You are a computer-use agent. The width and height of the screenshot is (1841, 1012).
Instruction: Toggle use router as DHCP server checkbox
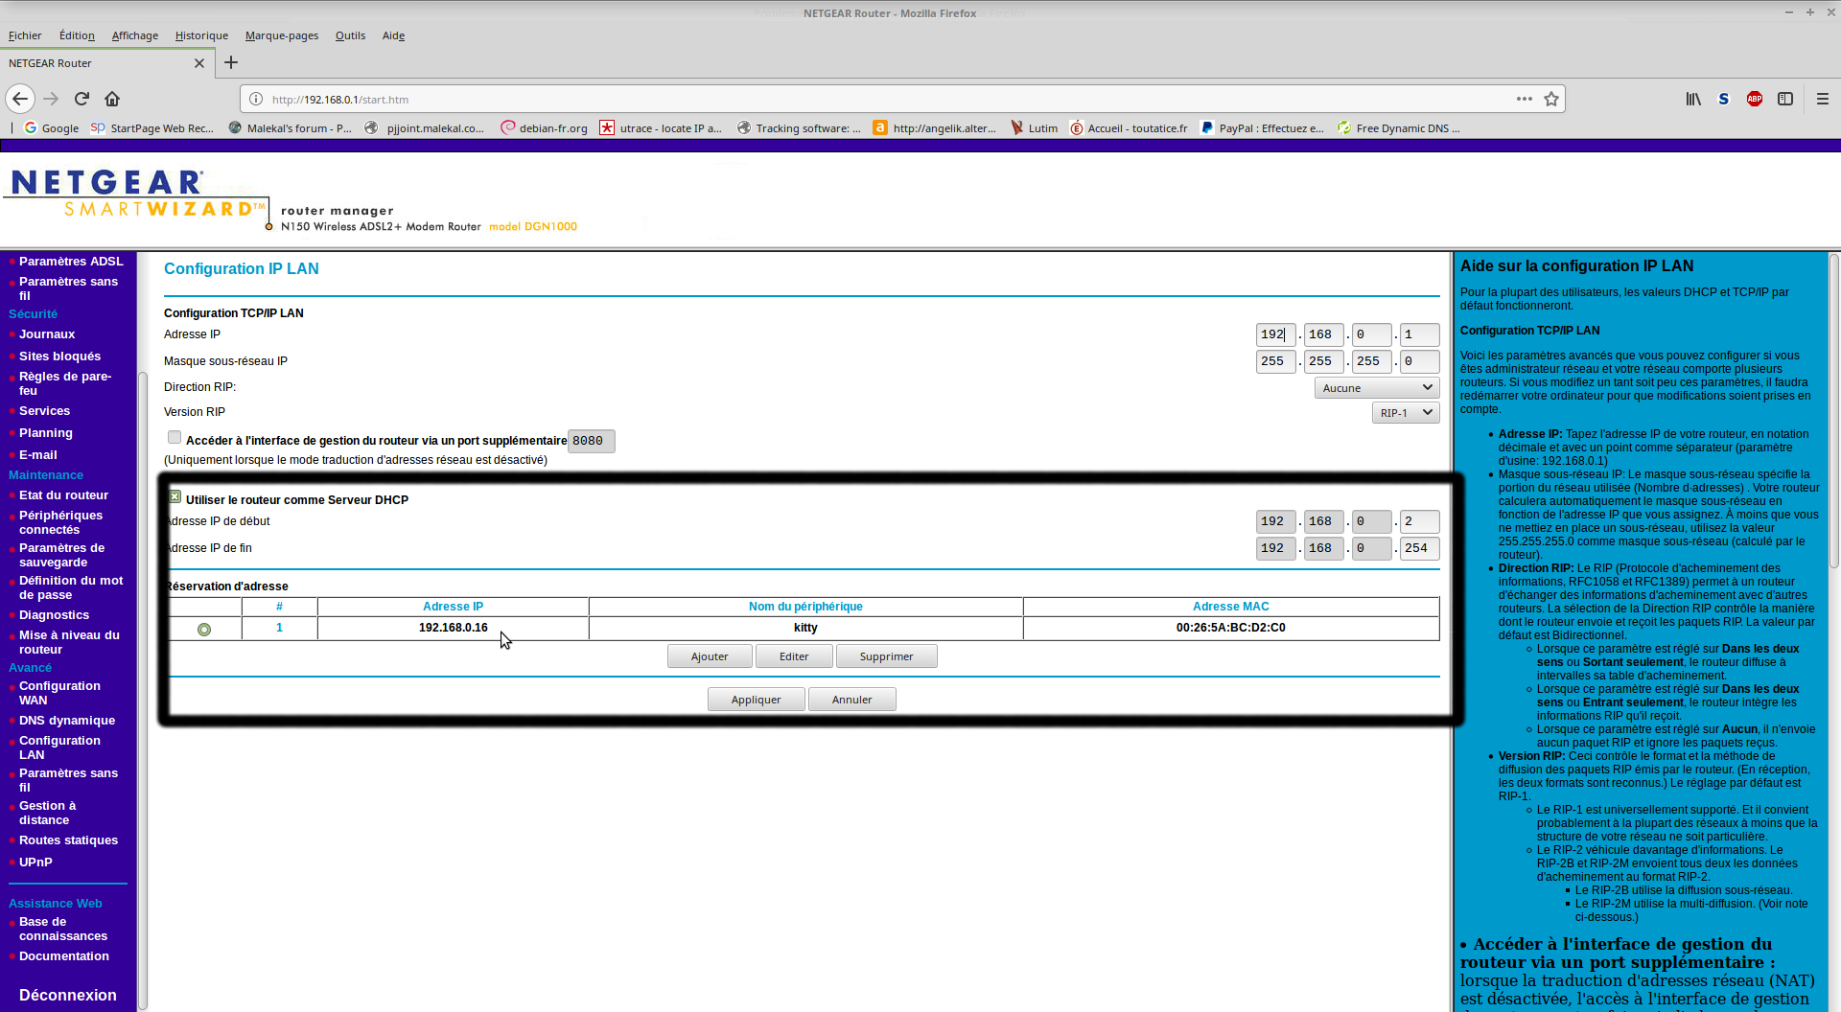pos(175,496)
